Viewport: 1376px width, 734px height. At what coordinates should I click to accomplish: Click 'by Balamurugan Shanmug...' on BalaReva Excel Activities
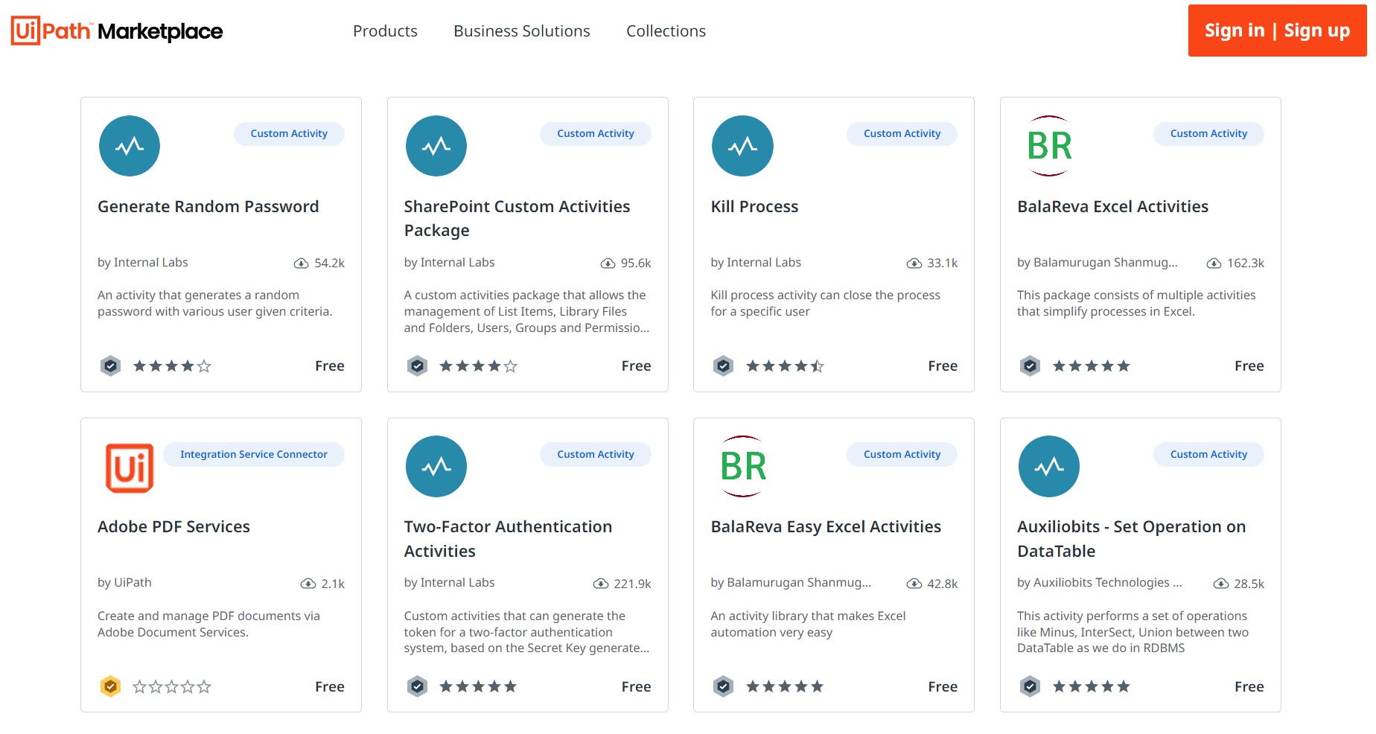pos(1098,263)
